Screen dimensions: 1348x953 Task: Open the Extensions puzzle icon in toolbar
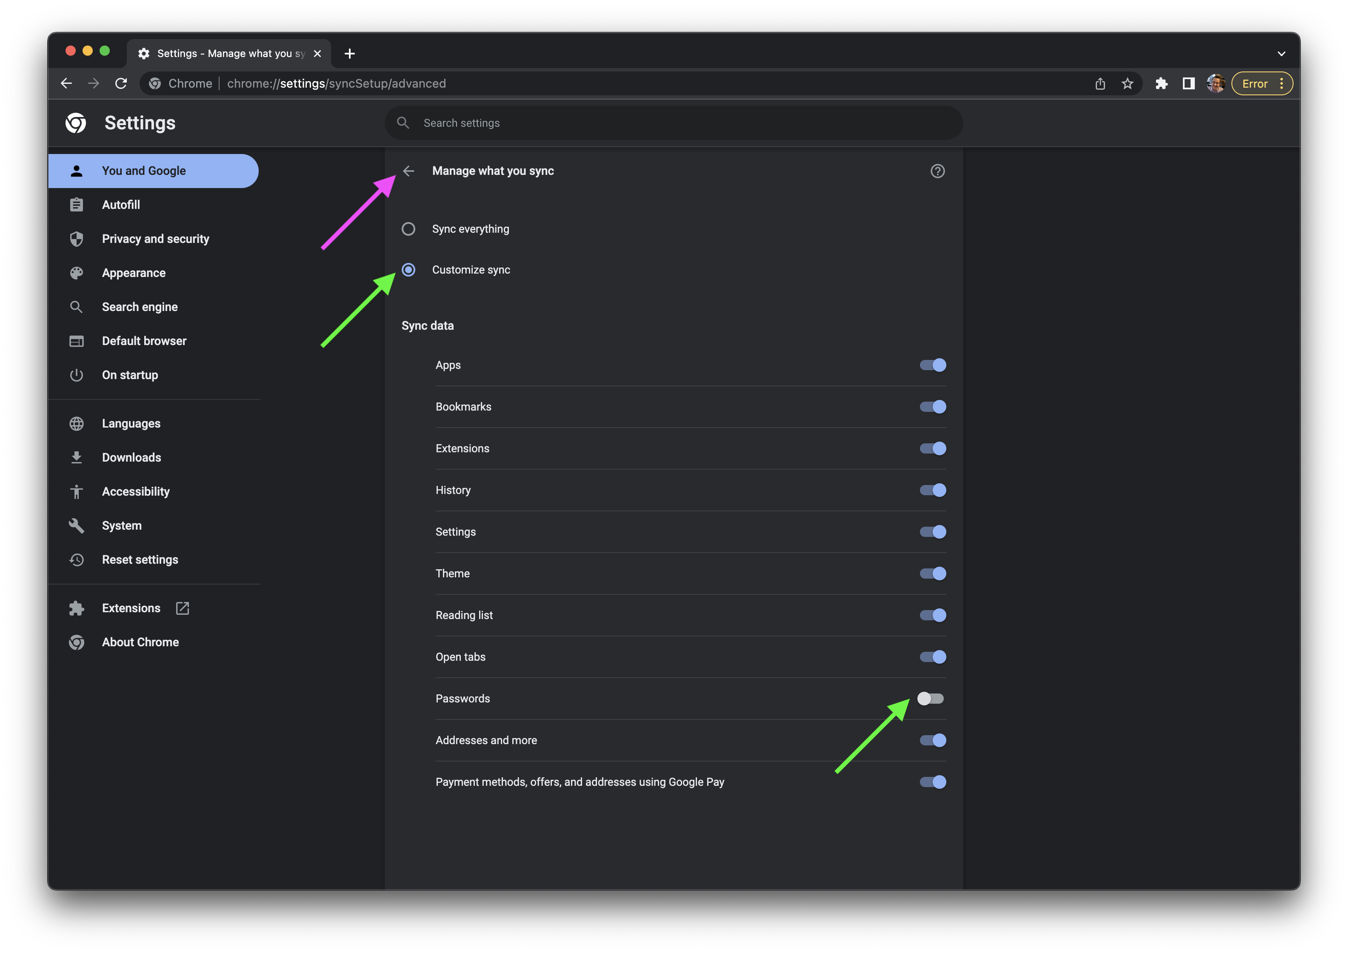(x=1161, y=84)
